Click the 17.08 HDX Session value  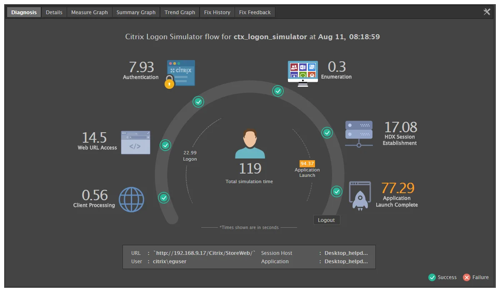[x=400, y=127]
